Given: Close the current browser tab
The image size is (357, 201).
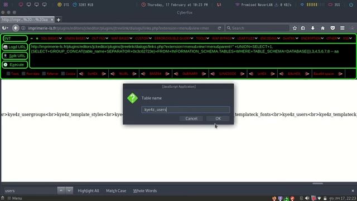Looking at the screenshot, I should 52,20.
